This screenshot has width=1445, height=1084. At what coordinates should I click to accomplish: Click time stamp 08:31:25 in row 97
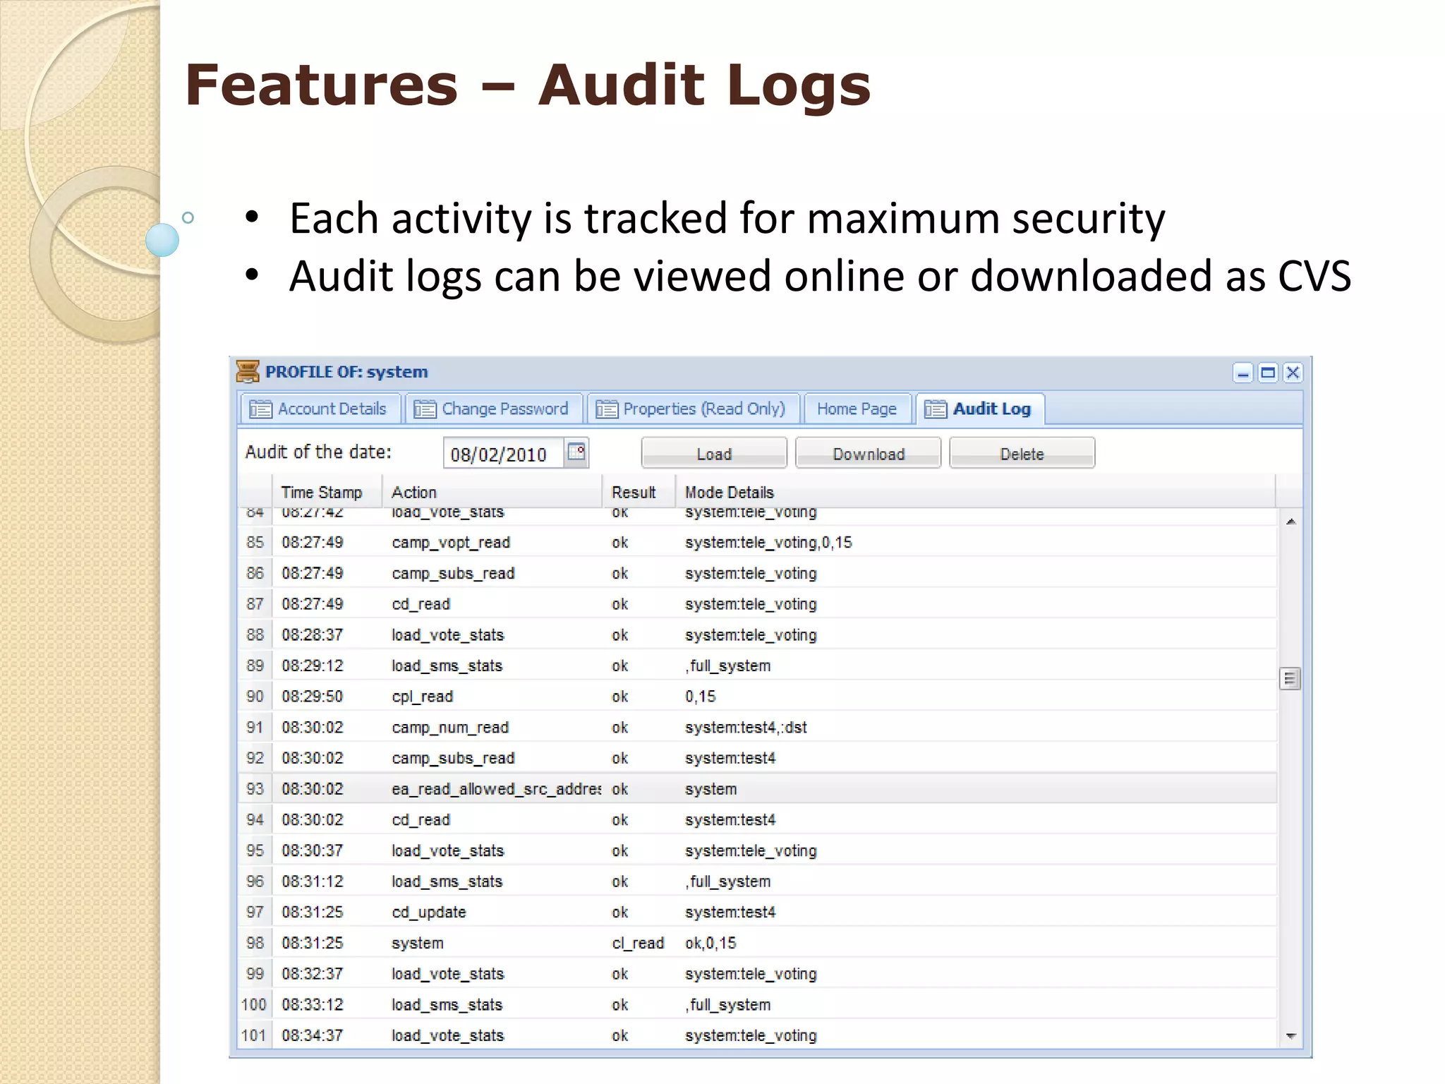coord(313,912)
